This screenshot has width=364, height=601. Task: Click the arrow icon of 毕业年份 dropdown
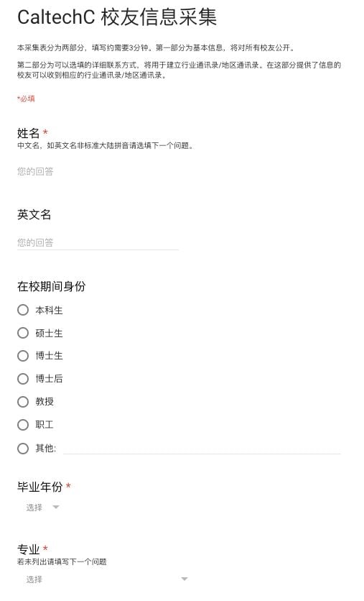pyautogui.click(x=56, y=508)
